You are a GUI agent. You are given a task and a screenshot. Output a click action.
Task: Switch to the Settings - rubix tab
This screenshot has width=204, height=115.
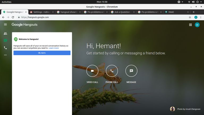[x=42, y=12]
